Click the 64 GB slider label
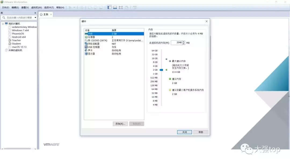290x163 pixels. pos(154,51)
